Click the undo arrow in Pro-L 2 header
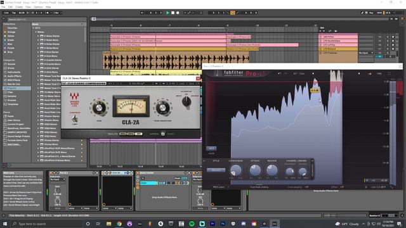The height and width of the screenshot is (228, 406). tap(279, 73)
